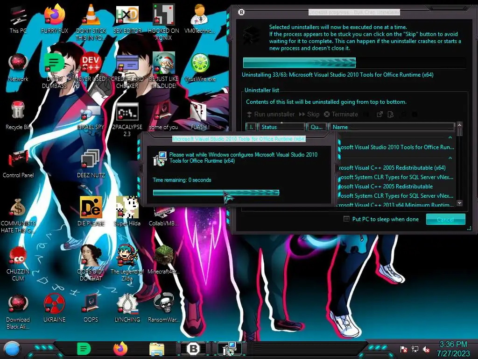Select the Control Panel desktop icon
The width and height of the screenshot is (478, 359).
[18, 164]
